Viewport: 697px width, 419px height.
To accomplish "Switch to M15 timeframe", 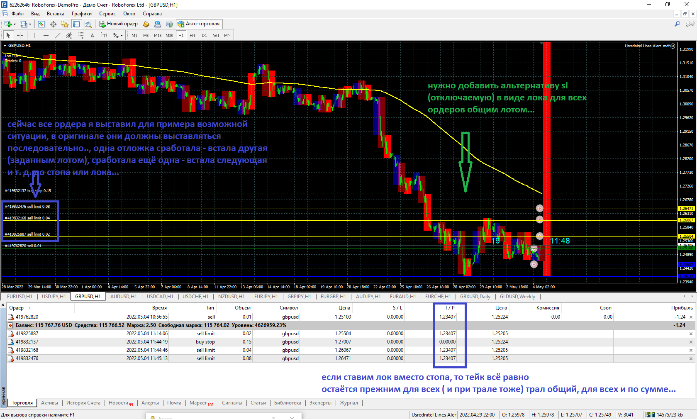I will (x=158, y=35).
